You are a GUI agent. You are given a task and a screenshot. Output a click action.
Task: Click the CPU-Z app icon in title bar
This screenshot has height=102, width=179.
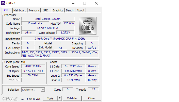click(x=3, y=3)
